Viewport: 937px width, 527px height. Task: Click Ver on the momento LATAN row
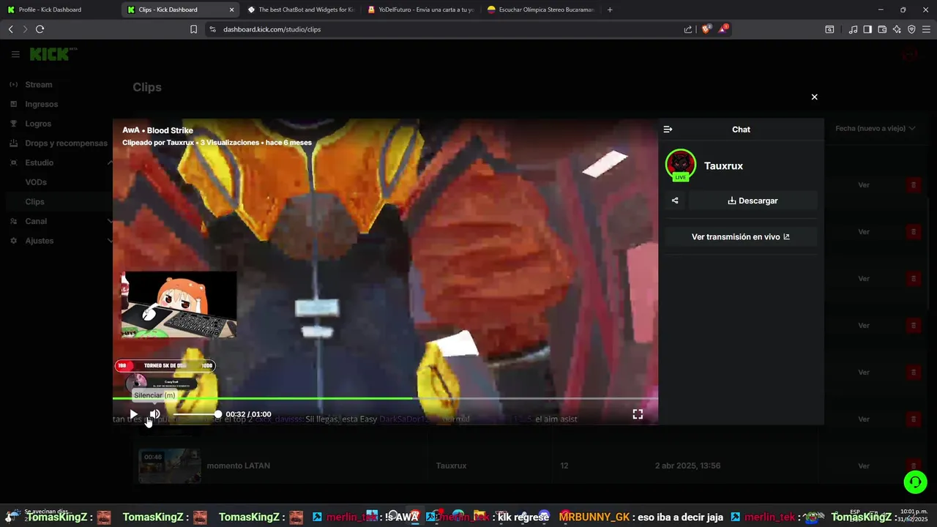[864, 466]
